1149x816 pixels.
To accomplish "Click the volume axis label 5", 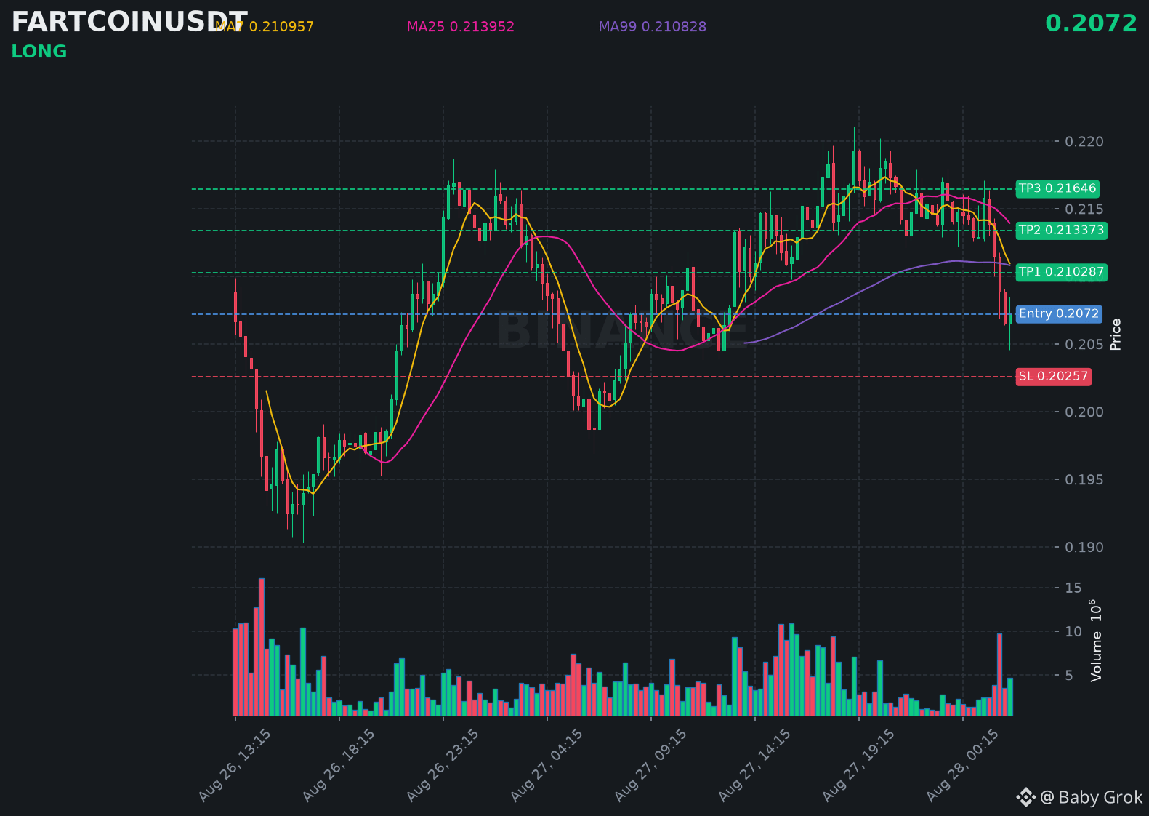I will (1069, 676).
